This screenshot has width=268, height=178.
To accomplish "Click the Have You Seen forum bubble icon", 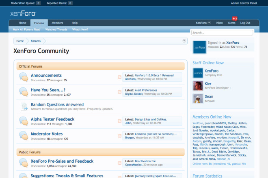I will point(24,92).
